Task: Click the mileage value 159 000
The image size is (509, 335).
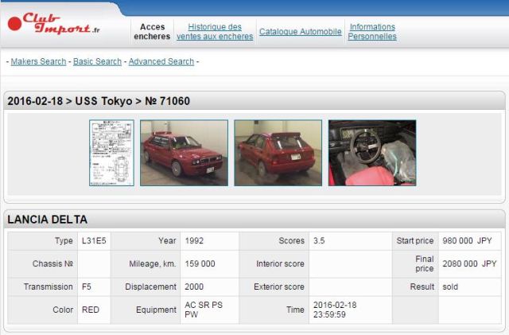Action: point(200,263)
